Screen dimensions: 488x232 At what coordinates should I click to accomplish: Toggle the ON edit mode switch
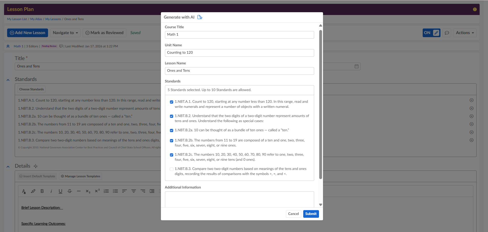[431, 33]
